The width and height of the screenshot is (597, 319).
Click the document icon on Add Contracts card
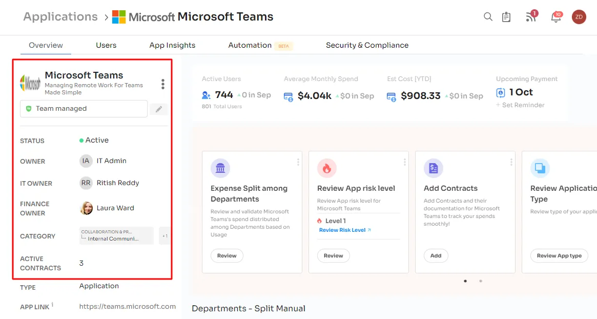pyautogui.click(x=434, y=168)
